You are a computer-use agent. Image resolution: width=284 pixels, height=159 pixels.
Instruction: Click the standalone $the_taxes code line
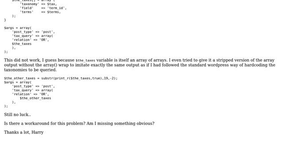click(22, 44)
